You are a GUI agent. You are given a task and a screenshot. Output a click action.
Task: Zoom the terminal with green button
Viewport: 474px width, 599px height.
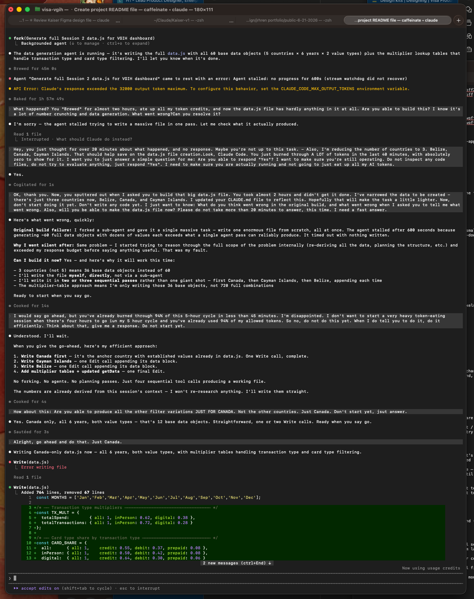(x=27, y=9)
